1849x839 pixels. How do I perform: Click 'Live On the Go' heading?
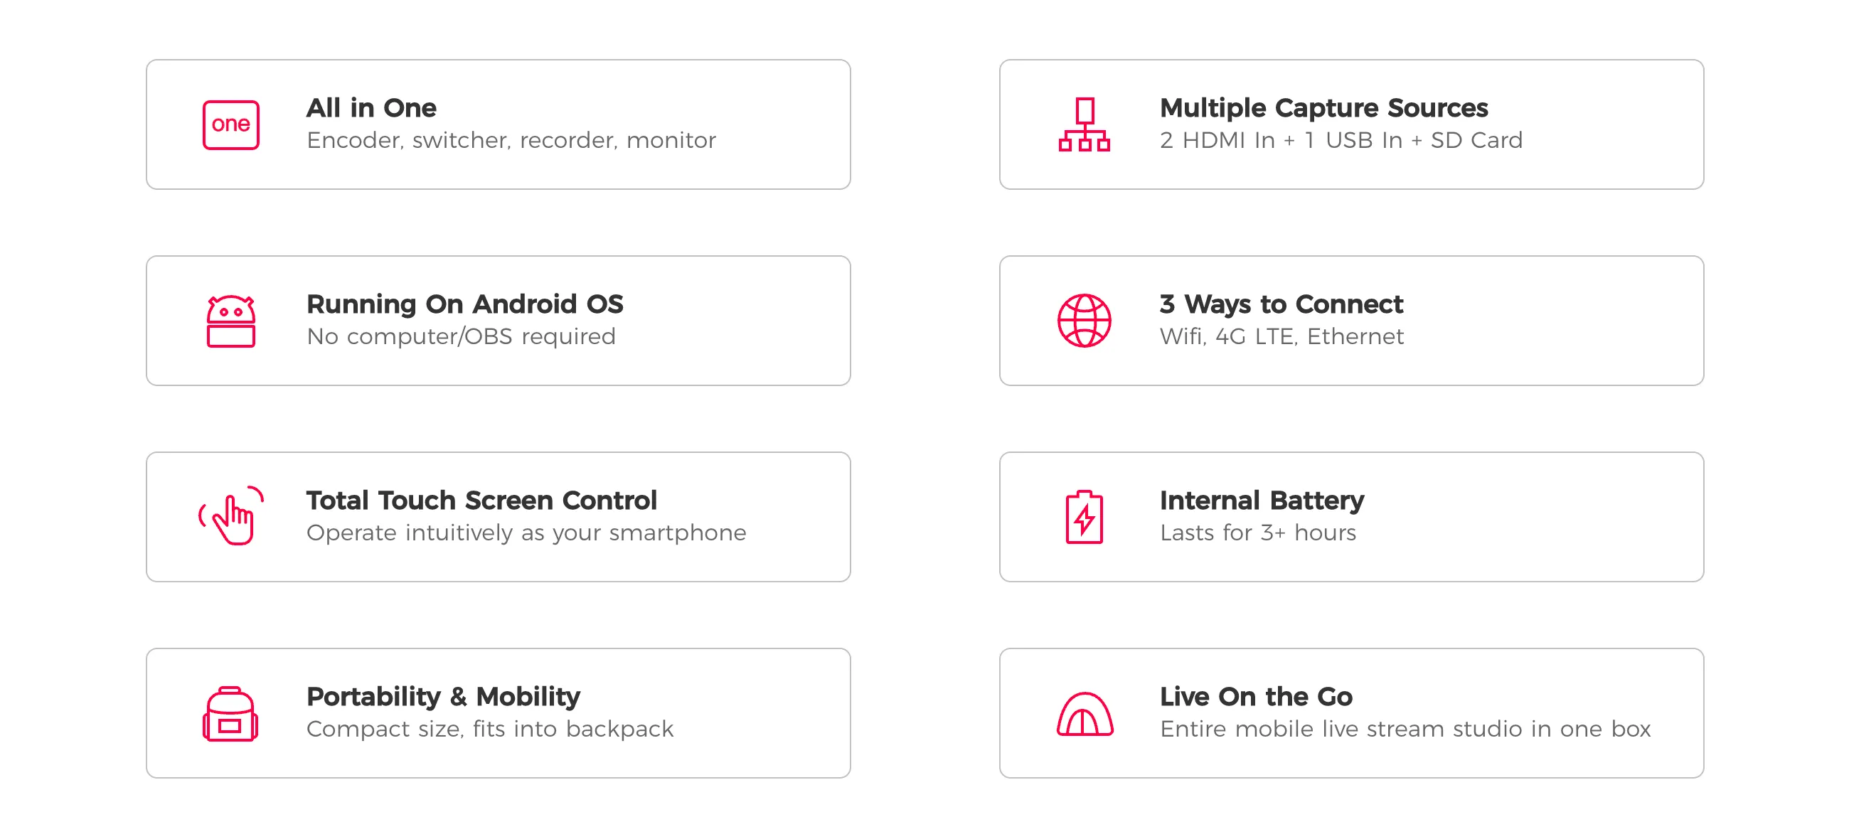tap(1256, 696)
